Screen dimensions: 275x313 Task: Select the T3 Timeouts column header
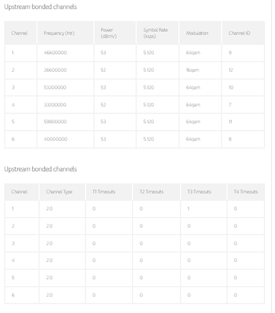click(x=199, y=192)
